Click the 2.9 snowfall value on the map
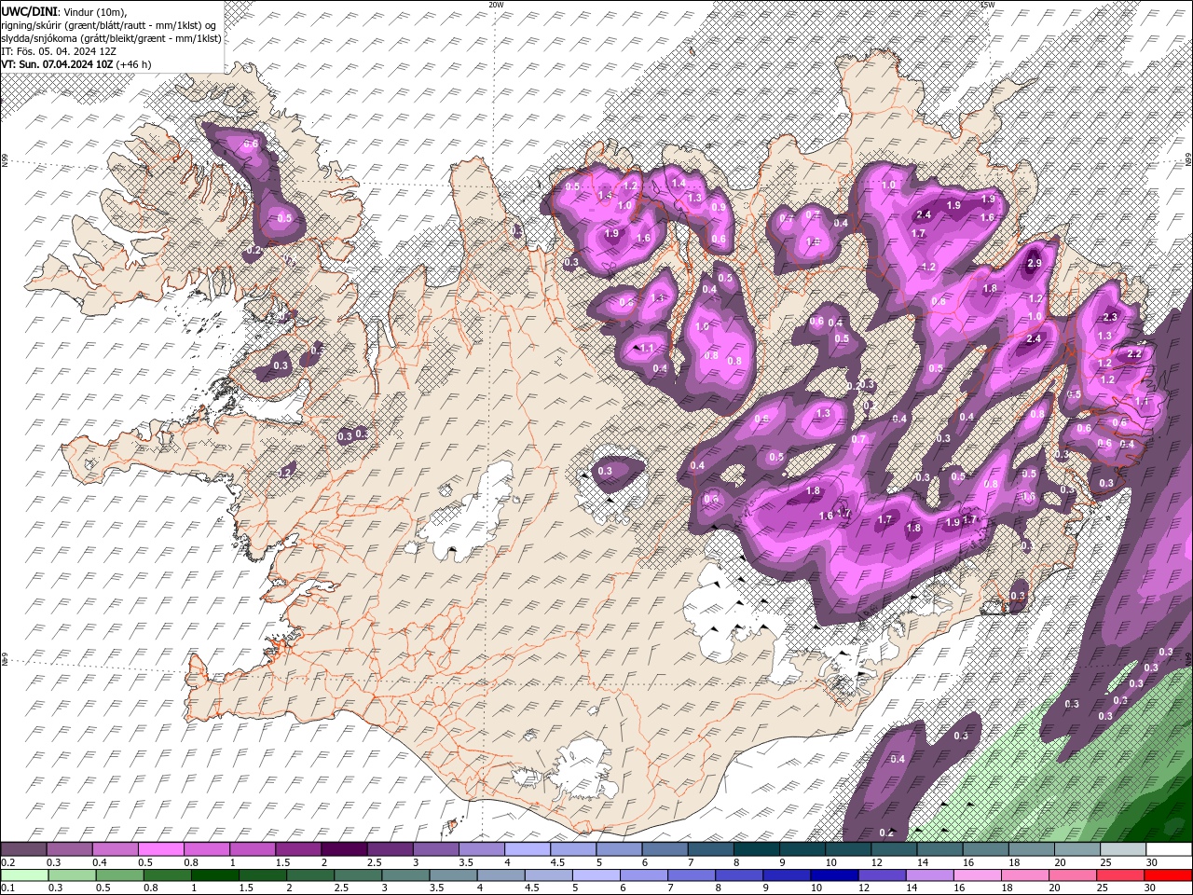1193x895 pixels. (1034, 264)
